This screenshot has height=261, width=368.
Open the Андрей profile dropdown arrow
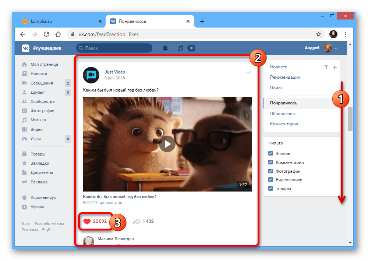coord(336,48)
